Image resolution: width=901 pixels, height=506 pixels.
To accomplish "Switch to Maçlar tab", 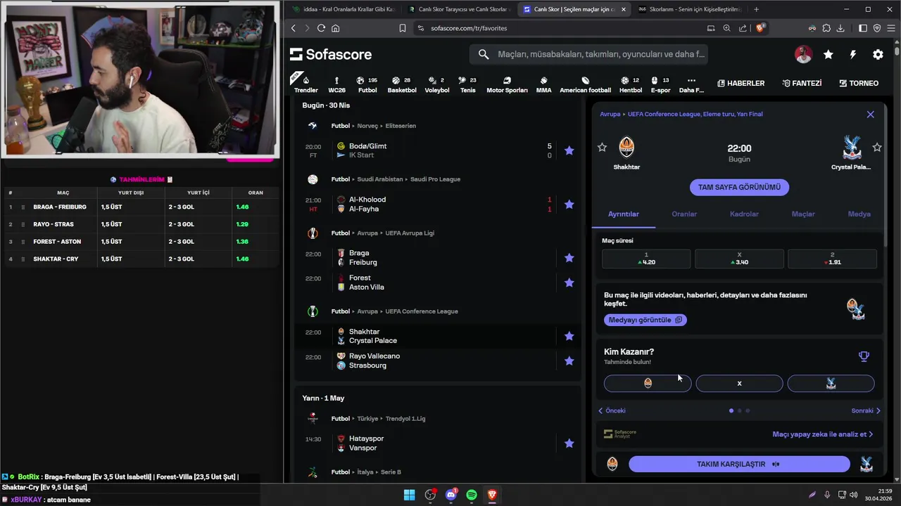I will point(803,214).
